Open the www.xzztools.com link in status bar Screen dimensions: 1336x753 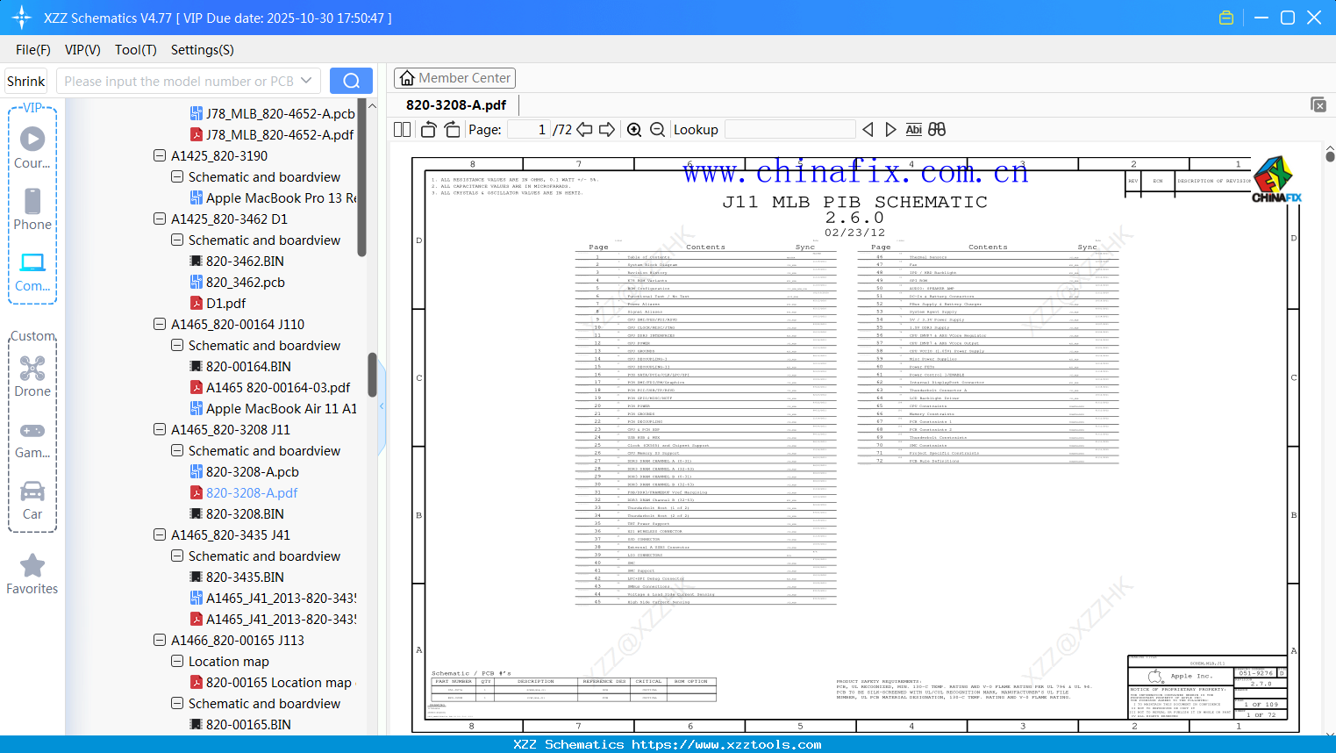(x=726, y=744)
